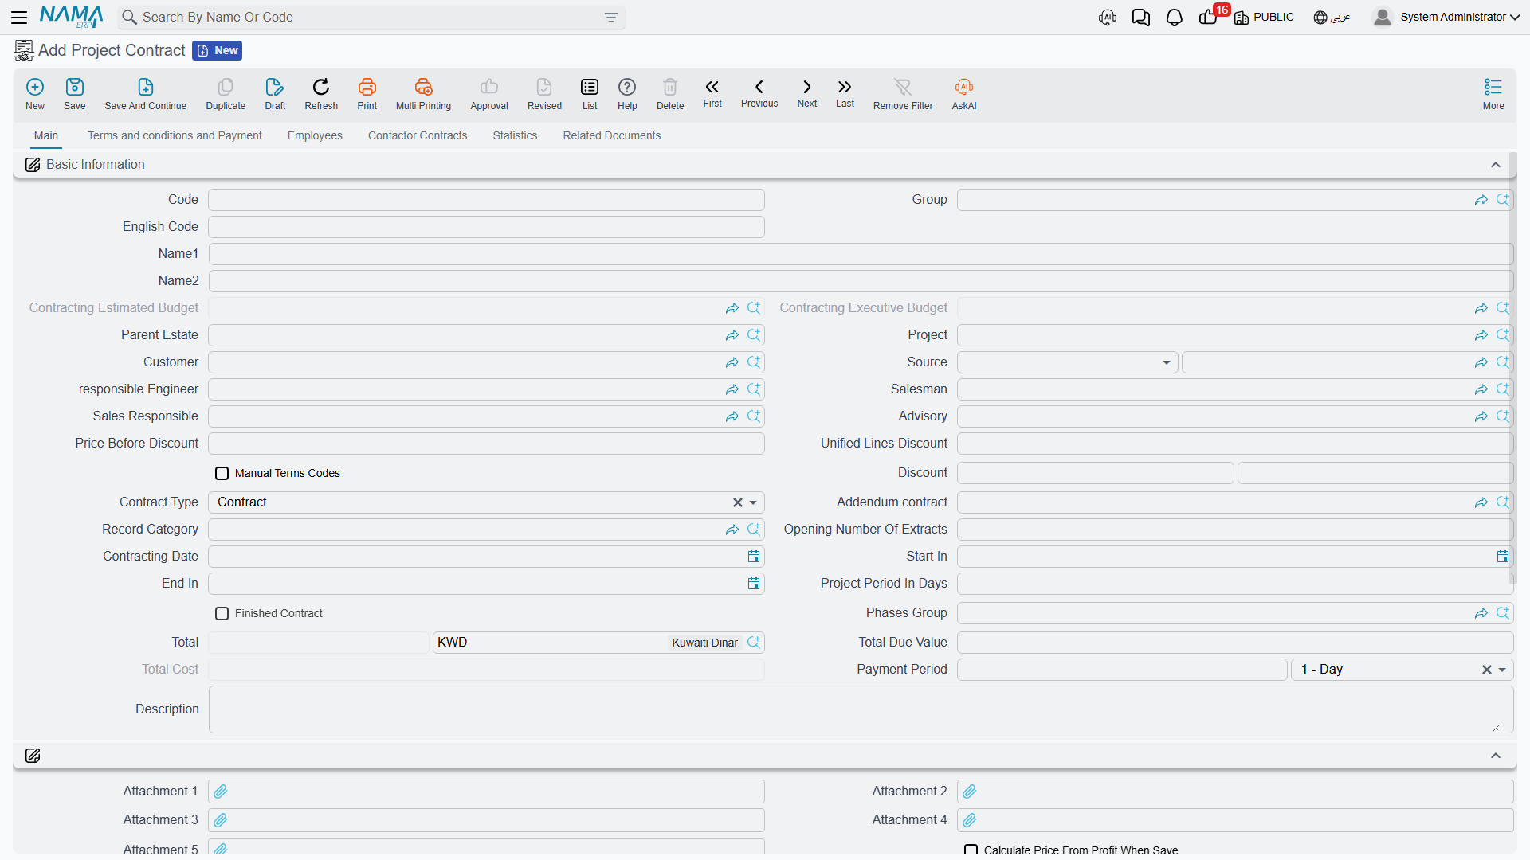Screen dimensions: 1530x860
Task: Open the notifications bell
Action: [x=1175, y=18]
